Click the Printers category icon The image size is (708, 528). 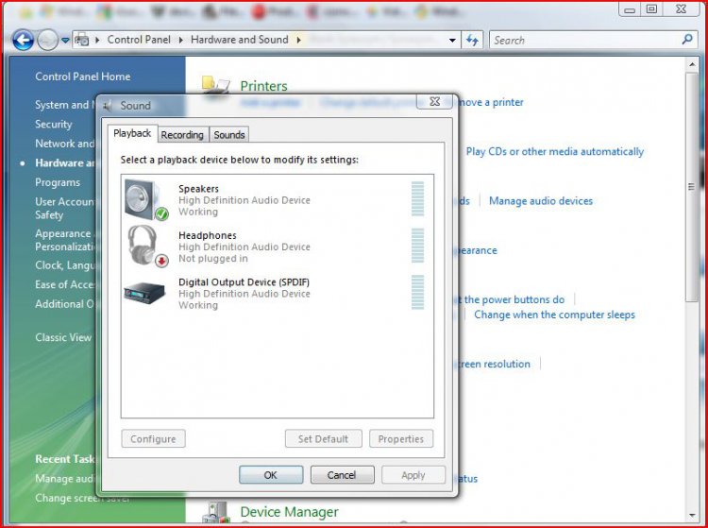tap(216, 85)
